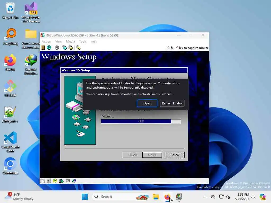Open the weather widget showing 84°F

[19, 197]
